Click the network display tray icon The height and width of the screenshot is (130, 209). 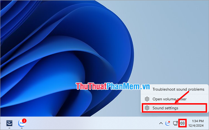[175, 123]
